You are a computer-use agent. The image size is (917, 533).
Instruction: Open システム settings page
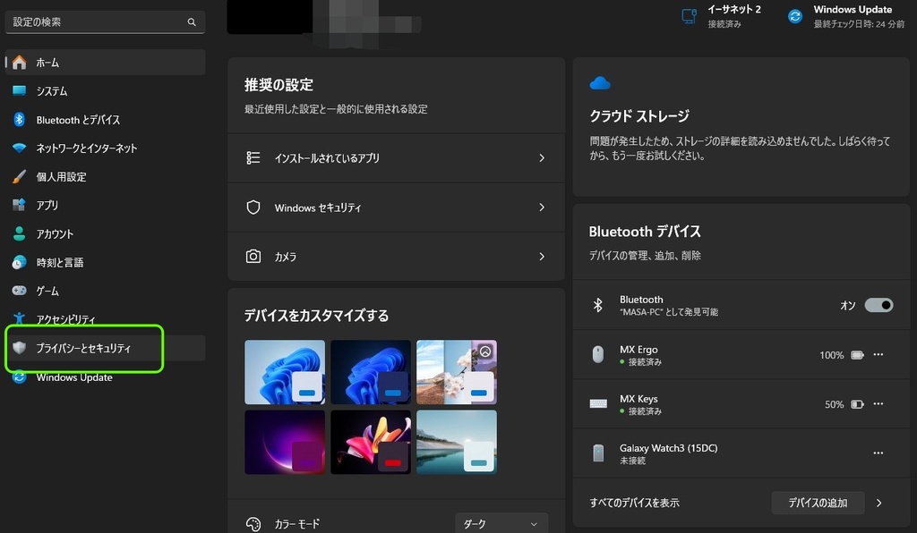click(106, 91)
